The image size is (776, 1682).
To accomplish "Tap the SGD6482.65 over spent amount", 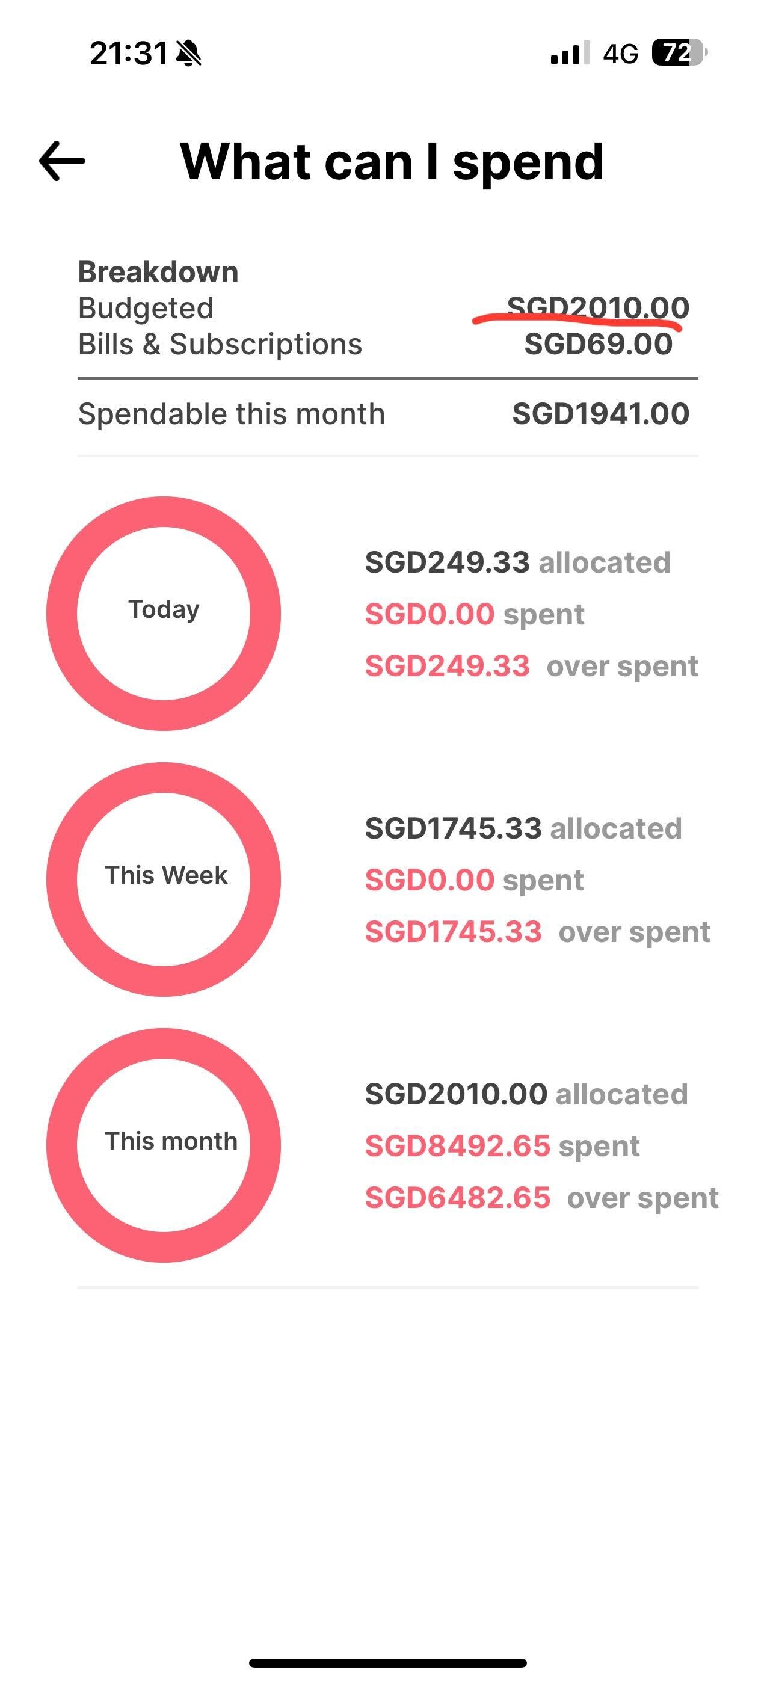I will [x=457, y=1198].
